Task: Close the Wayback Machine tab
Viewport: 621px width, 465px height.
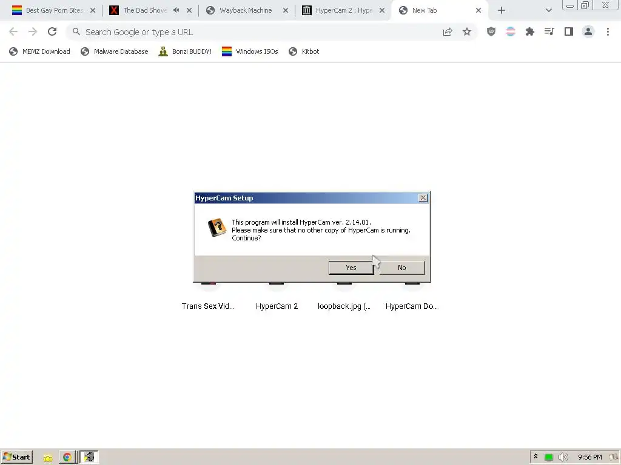Action: point(286,10)
